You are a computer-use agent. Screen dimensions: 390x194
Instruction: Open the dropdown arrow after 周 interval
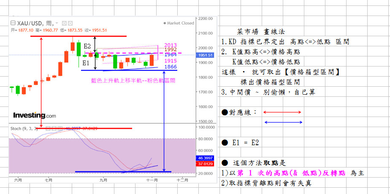coord(57,23)
